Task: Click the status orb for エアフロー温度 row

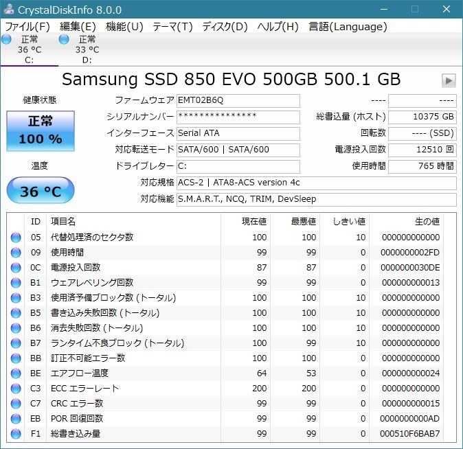Action: coord(16,373)
